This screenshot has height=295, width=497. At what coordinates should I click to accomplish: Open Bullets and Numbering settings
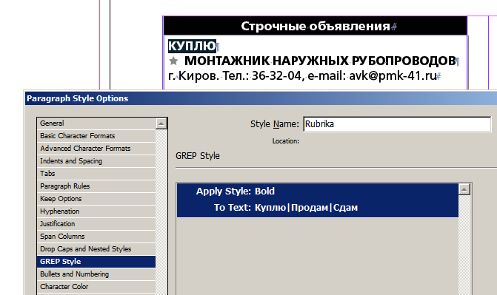[x=96, y=274]
